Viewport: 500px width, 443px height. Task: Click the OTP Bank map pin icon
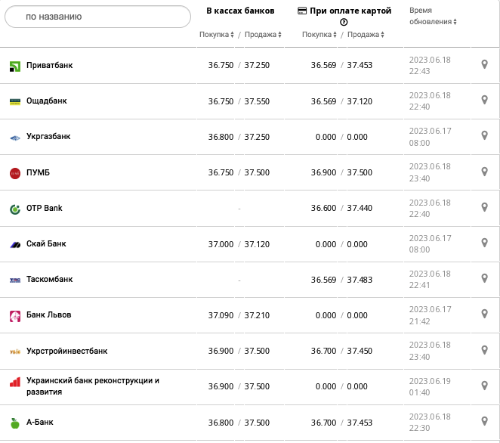click(x=485, y=208)
